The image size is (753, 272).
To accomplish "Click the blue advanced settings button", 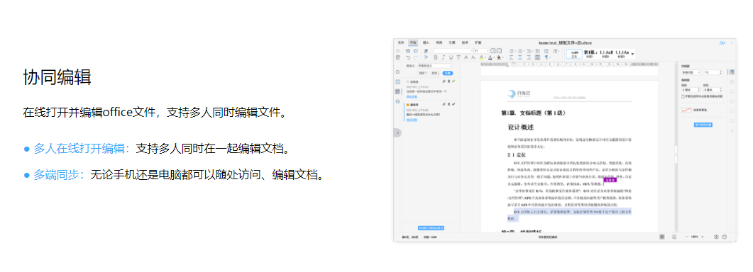I will [703, 125].
